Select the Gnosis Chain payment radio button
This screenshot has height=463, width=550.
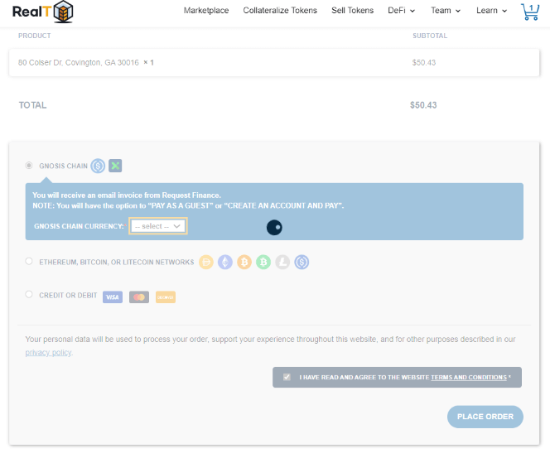pos(29,165)
